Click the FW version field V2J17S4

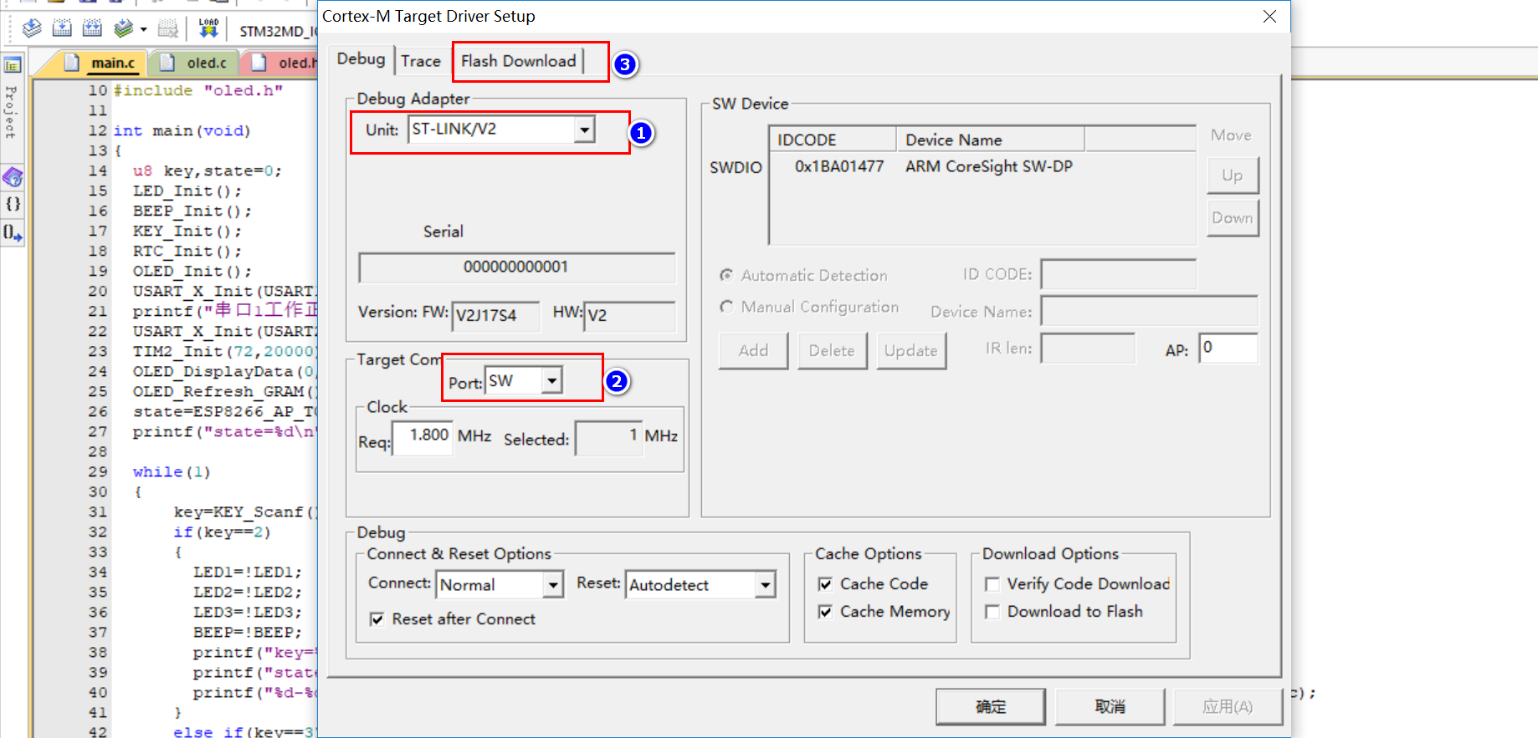(x=495, y=316)
